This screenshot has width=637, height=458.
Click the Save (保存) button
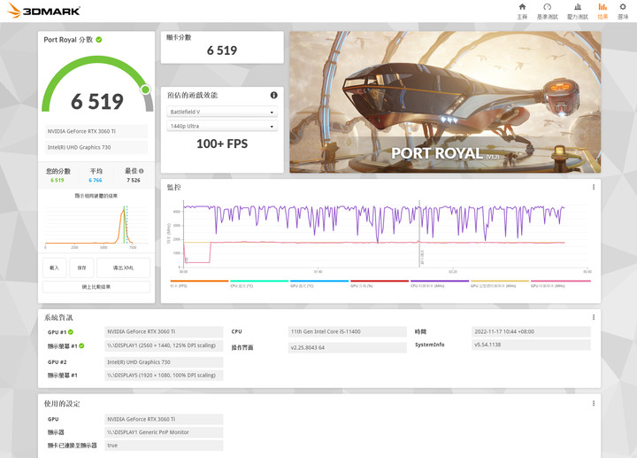81,267
